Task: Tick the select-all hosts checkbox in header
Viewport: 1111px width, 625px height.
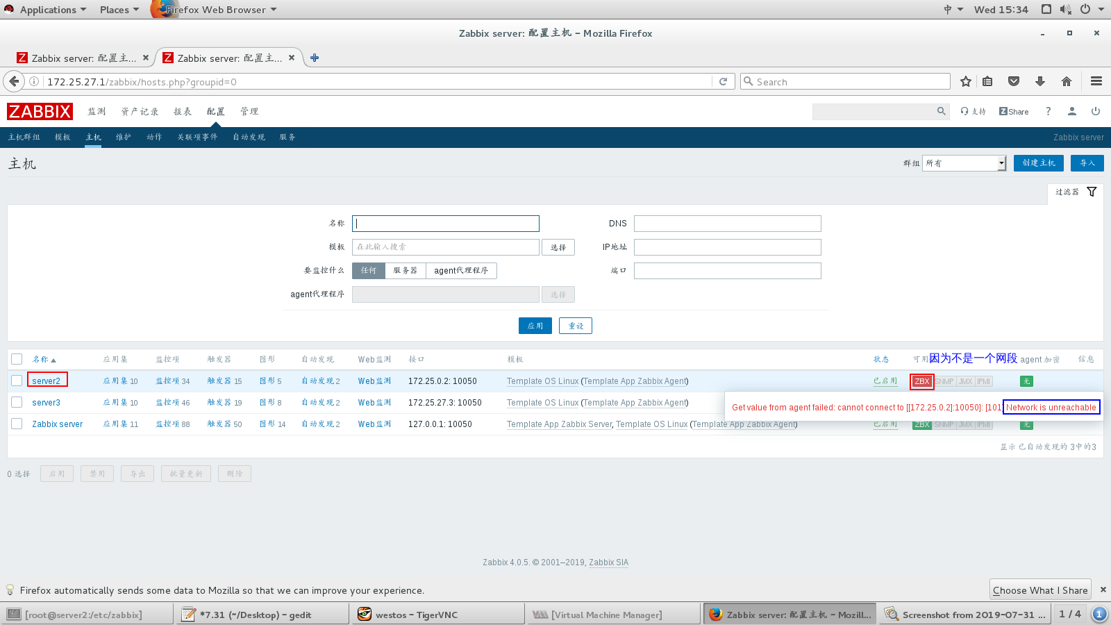Action: (x=17, y=359)
